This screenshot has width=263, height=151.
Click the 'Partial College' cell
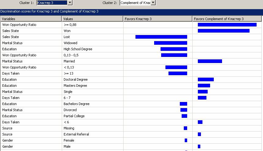coord(93,116)
